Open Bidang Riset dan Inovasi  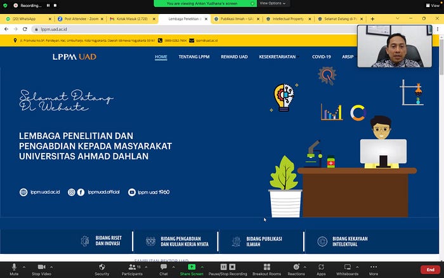(101, 241)
